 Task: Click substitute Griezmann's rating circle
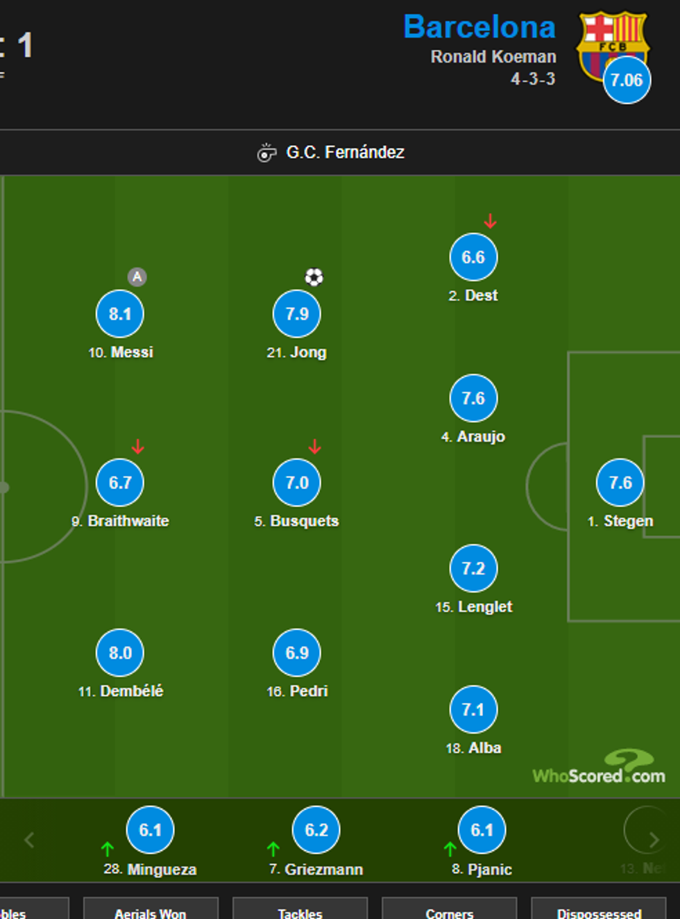pyautogui.click(x=316, y=830)
